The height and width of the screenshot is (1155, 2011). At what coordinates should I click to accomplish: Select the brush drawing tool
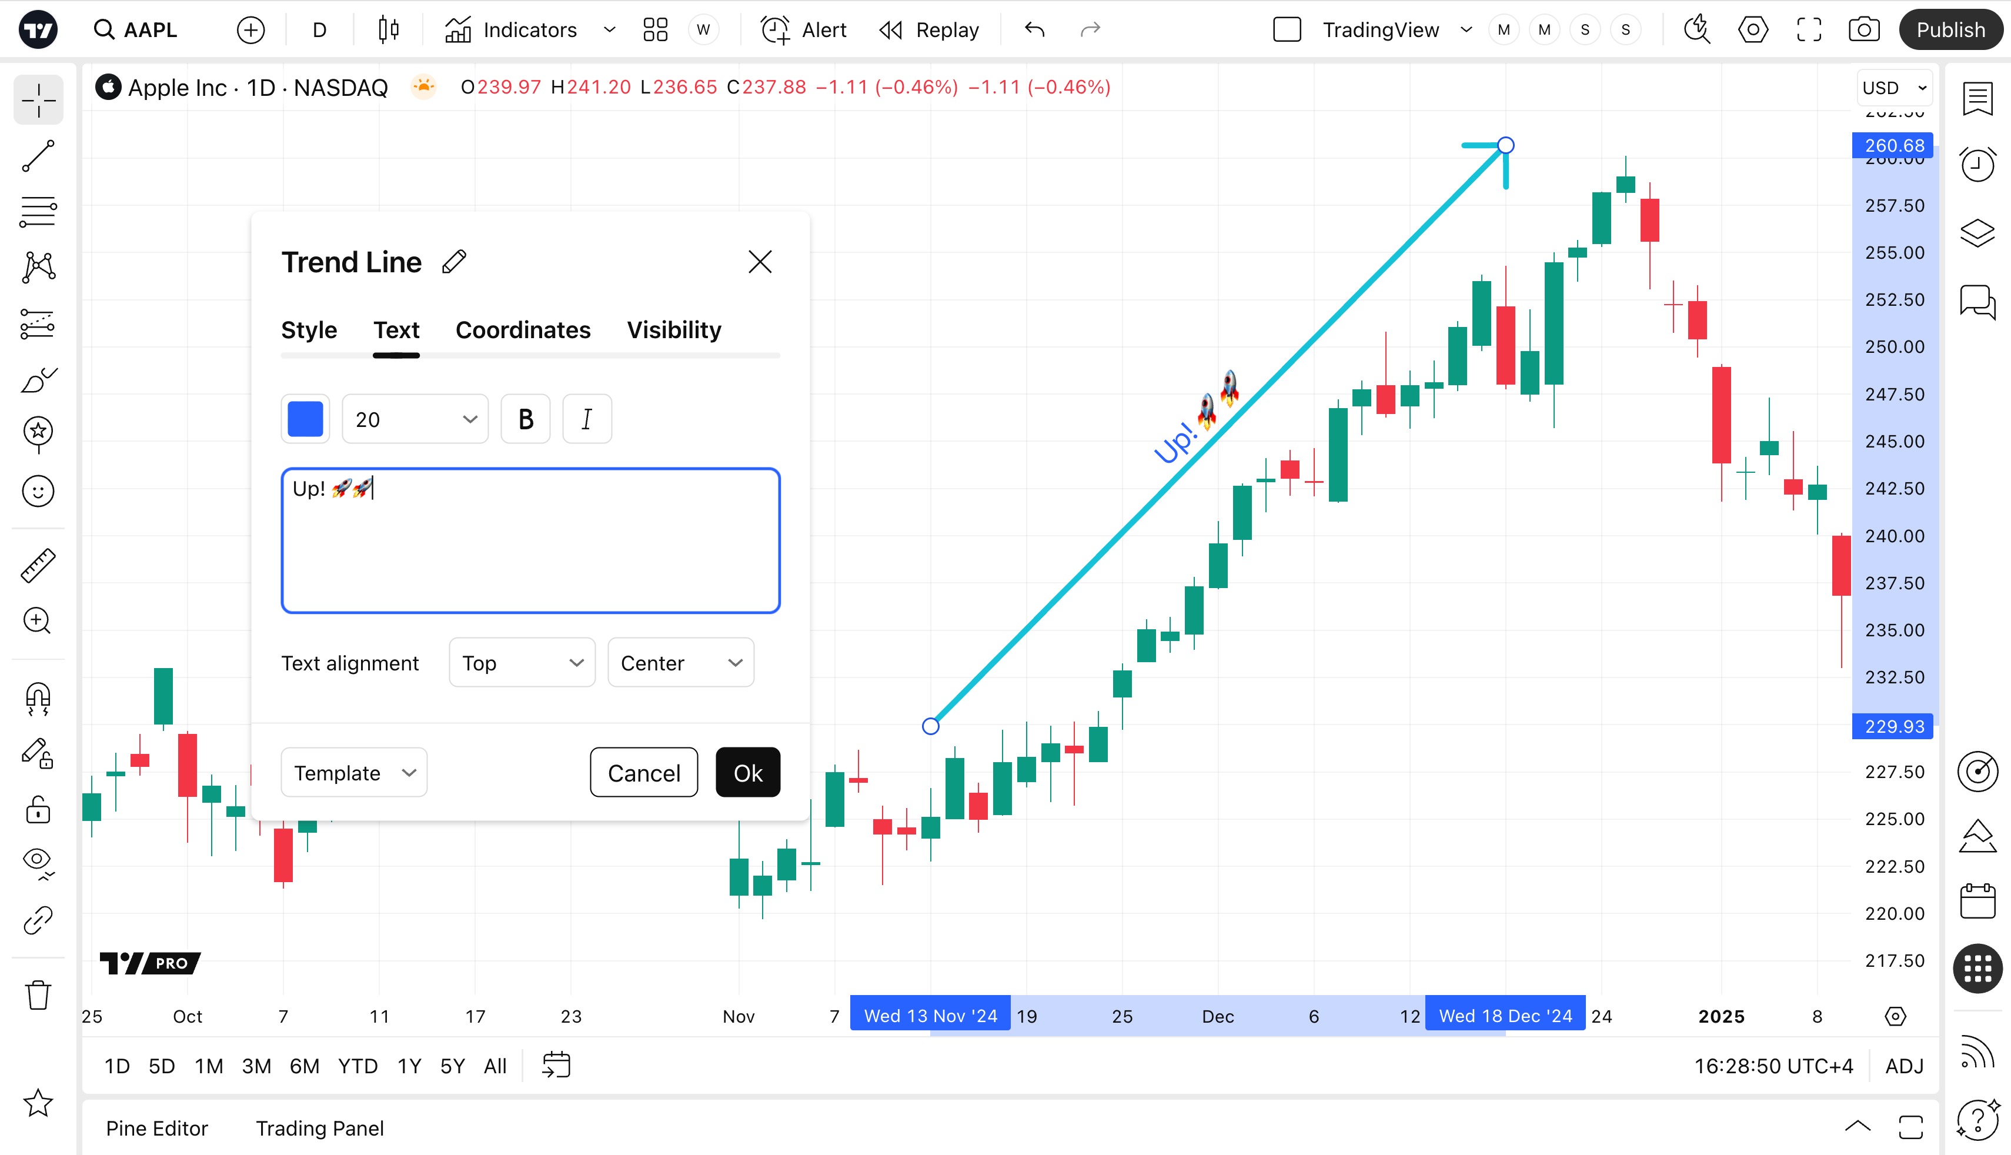click(x=38, y=380)
